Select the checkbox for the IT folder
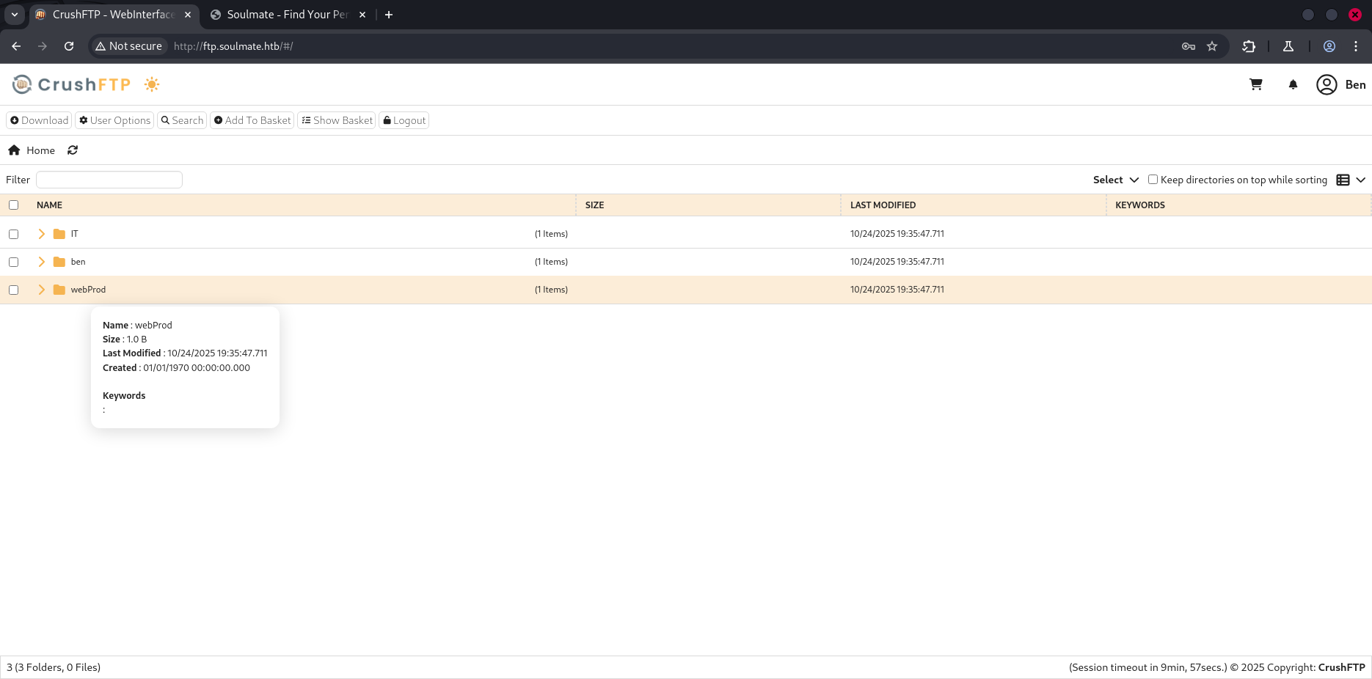This screenshot has height=679, width=1372. (x=14, y=233)
